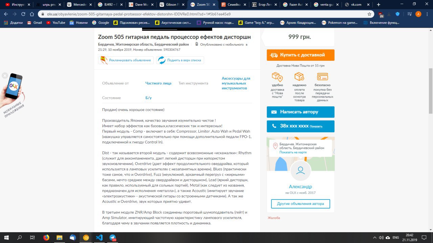
Task: Click the safe purchase card icon
Action: tap(322, 77)
